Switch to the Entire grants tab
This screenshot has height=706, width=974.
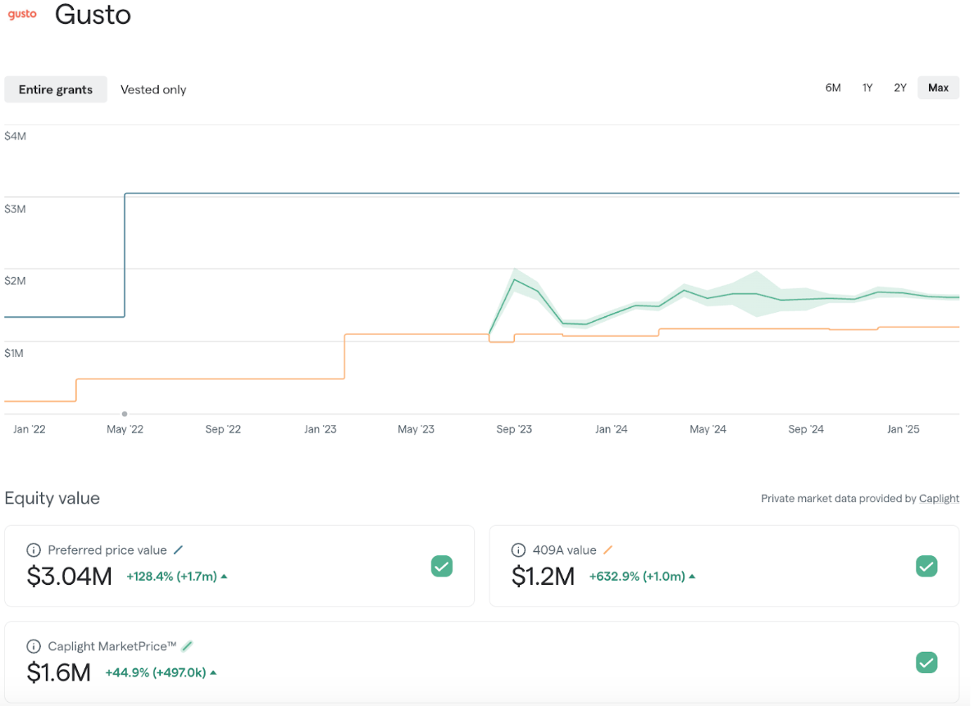[56, 89]
